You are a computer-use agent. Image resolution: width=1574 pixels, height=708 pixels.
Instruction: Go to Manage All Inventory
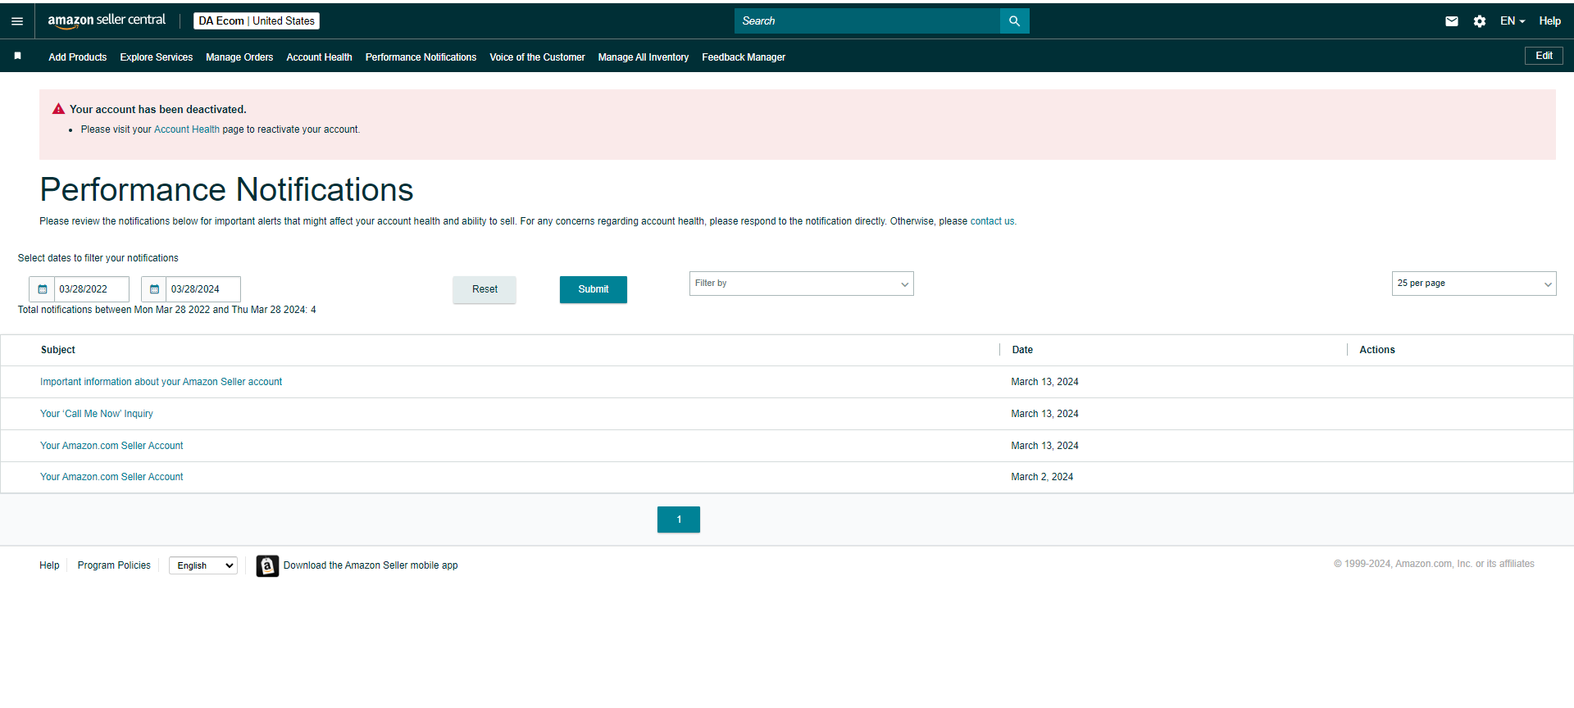point(644,57)
